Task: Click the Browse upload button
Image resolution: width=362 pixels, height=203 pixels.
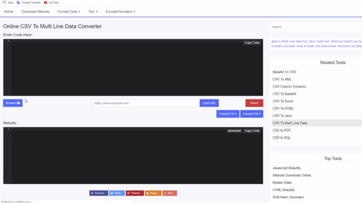Action: 13,103
